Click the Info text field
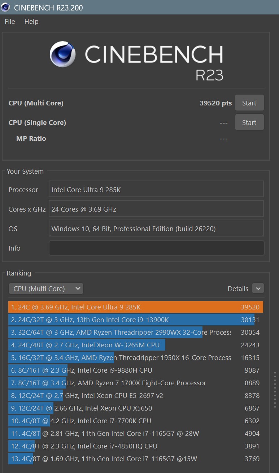The height and width of the screenshot is (473, 279). click(x=156, y=248)
